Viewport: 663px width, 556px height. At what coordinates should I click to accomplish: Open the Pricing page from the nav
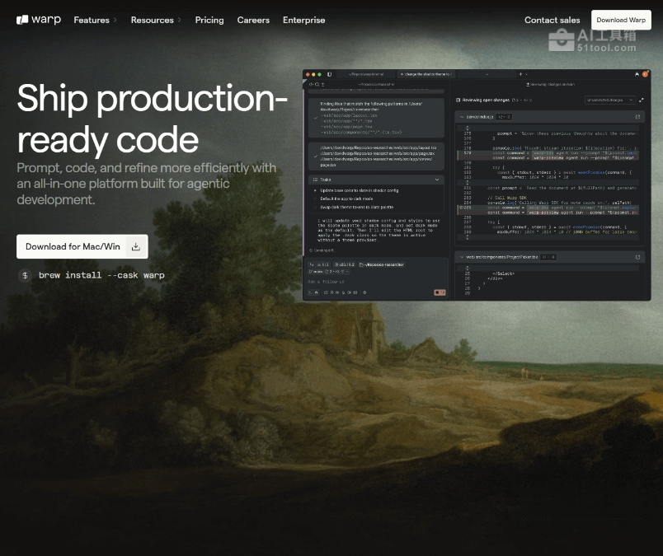(209, 20)
